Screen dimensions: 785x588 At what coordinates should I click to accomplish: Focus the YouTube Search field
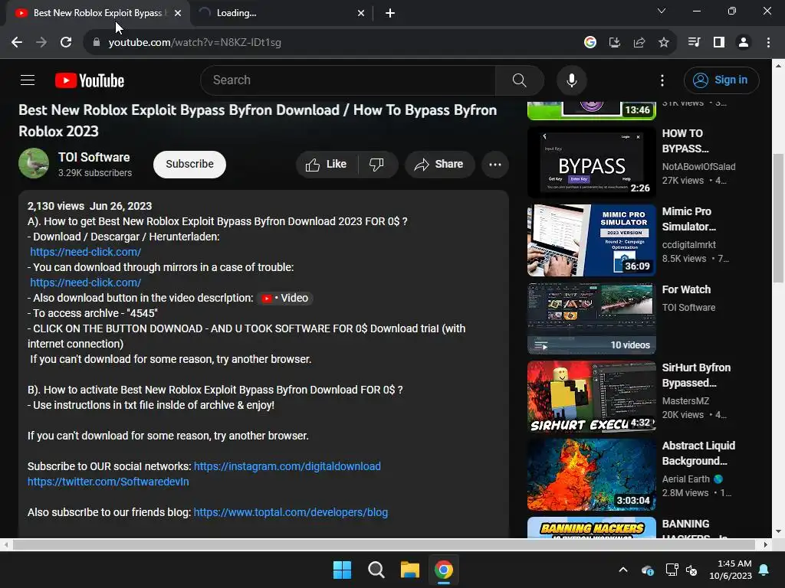pos(348,80)
